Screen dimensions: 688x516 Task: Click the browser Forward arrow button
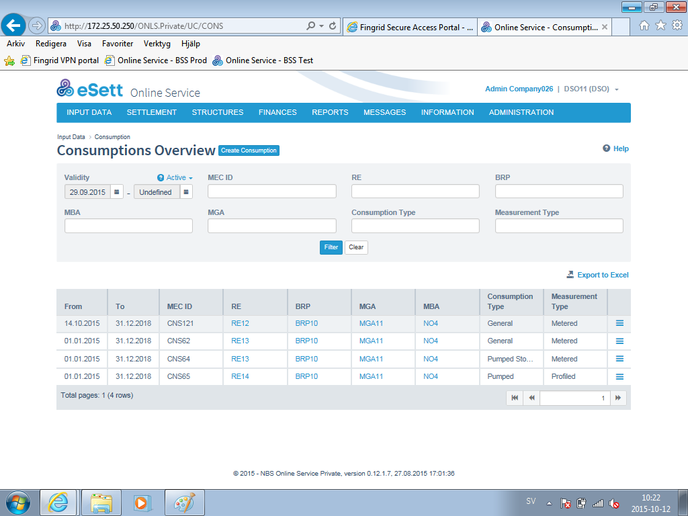[x=37, y=26]
